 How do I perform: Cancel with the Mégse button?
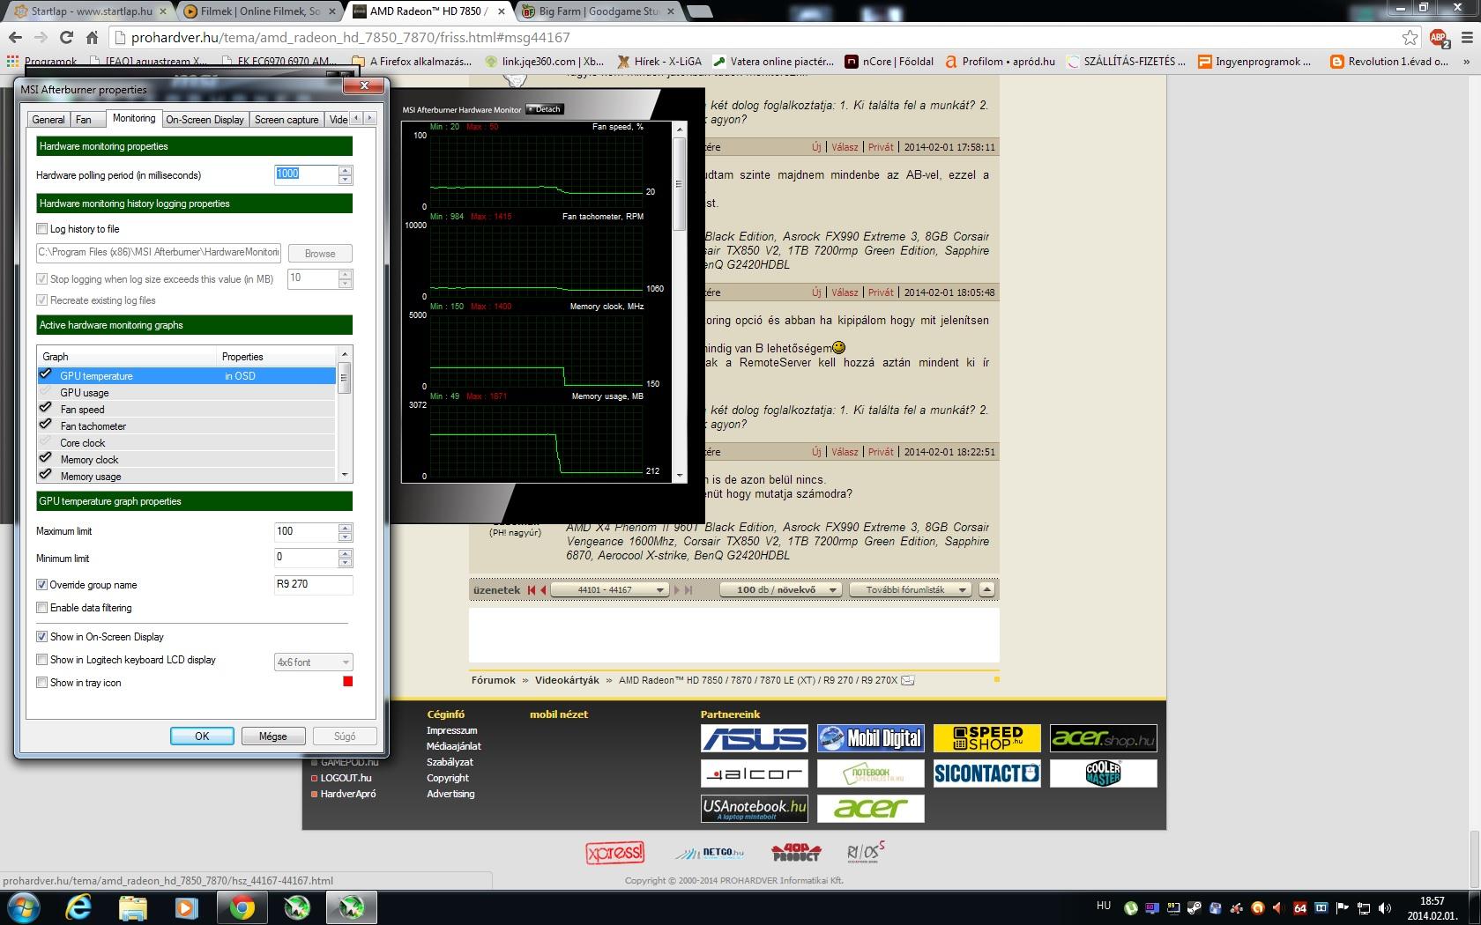click(x=273, y=736)
